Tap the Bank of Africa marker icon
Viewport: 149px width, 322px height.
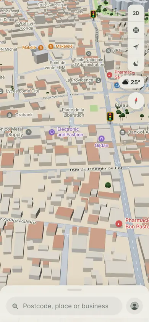tap(123, 132)
